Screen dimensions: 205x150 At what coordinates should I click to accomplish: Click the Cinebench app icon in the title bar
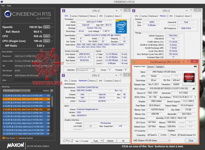pyautogui.click(x=2, y=2)
